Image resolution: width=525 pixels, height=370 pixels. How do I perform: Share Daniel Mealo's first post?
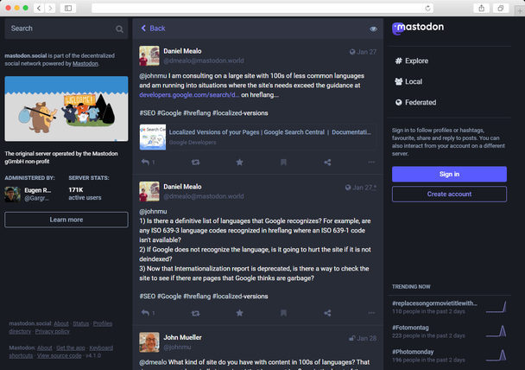[327, 163]
